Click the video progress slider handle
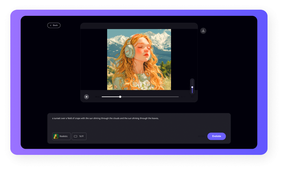This screenshot has height=171, width=283. (x=120, y=97)
